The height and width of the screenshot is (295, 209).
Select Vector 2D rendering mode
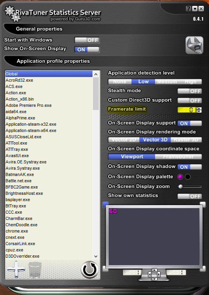[x=124, y=140]
